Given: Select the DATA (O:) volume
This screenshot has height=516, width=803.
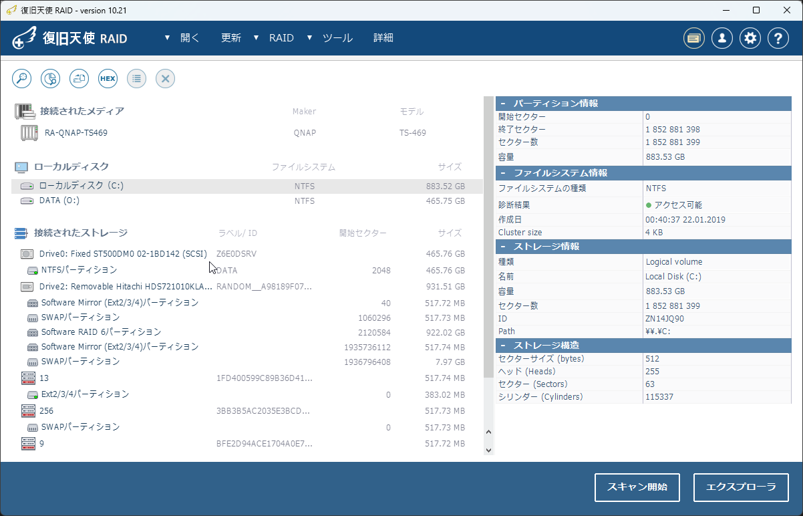Looking at the screenshot, I should 247,201.
